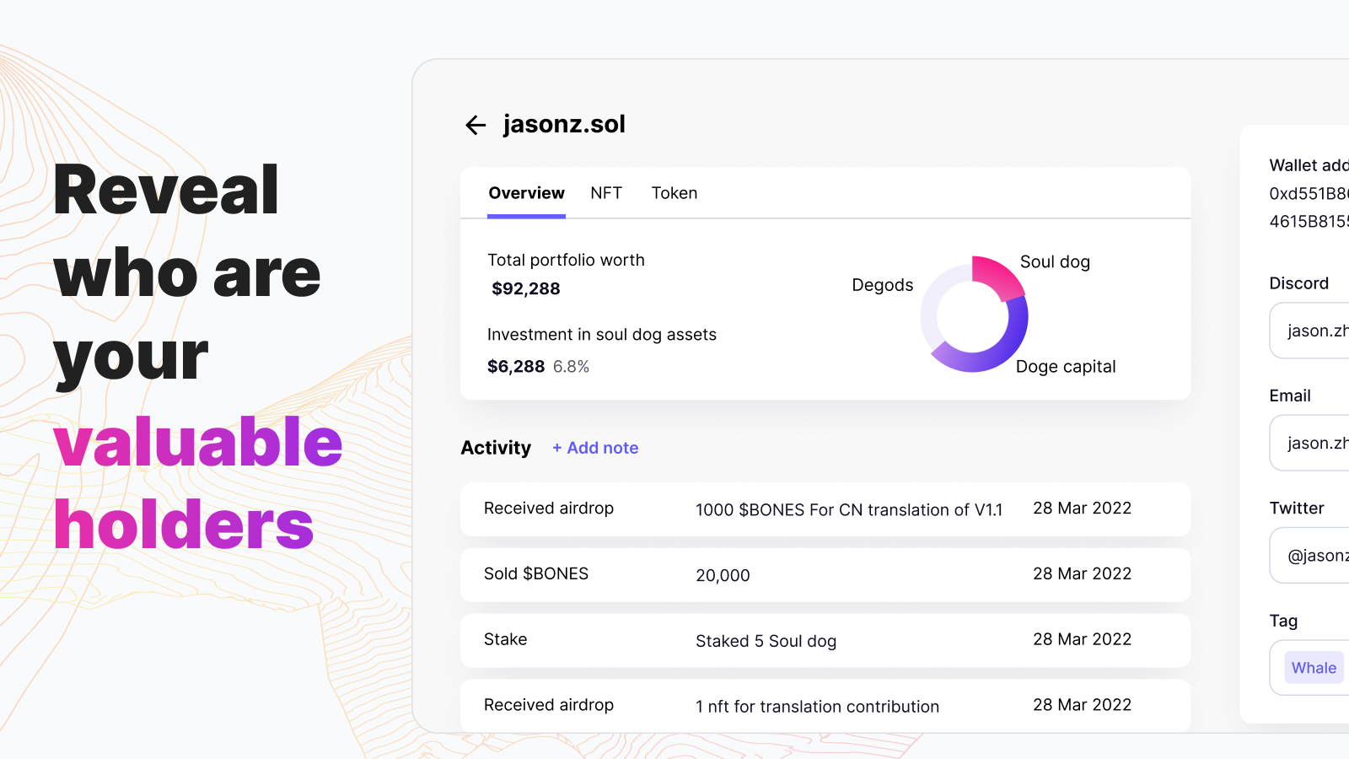Click the date in the 1000 $BONES row
The width and height of the screenshot is (1349, 759).
1083,509
